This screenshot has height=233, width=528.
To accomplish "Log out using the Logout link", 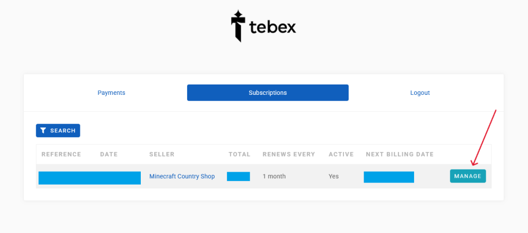I will pyautogui.click(x=420, y=93).
